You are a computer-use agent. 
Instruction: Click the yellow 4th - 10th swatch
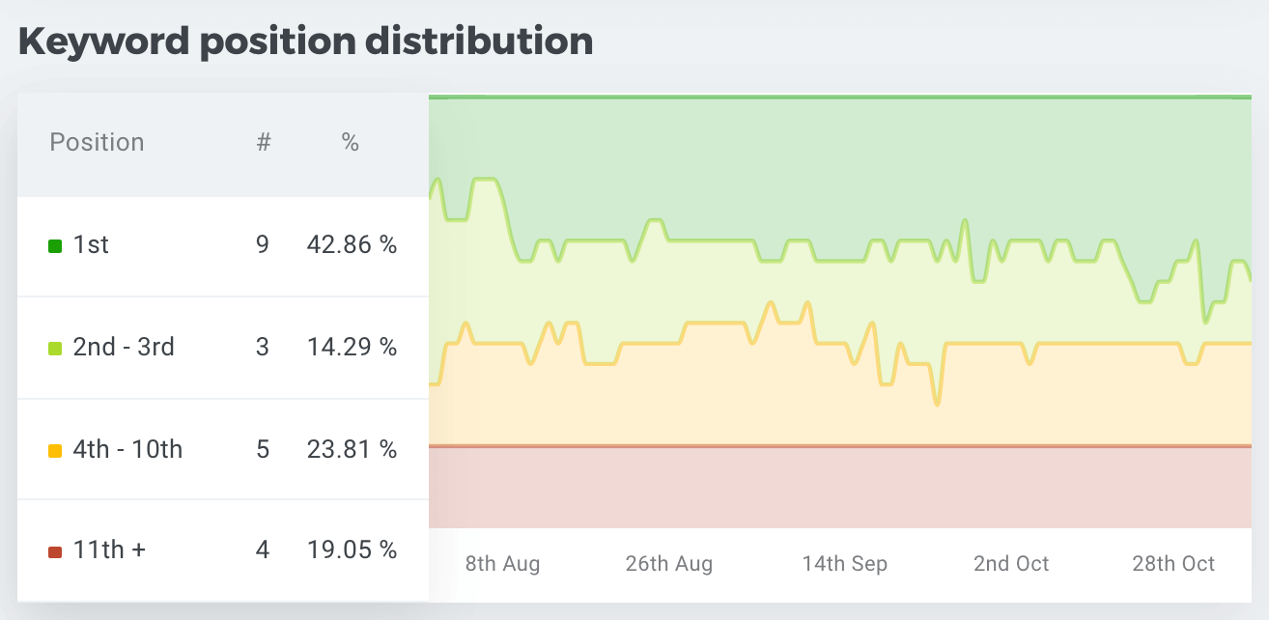(55, 451)
